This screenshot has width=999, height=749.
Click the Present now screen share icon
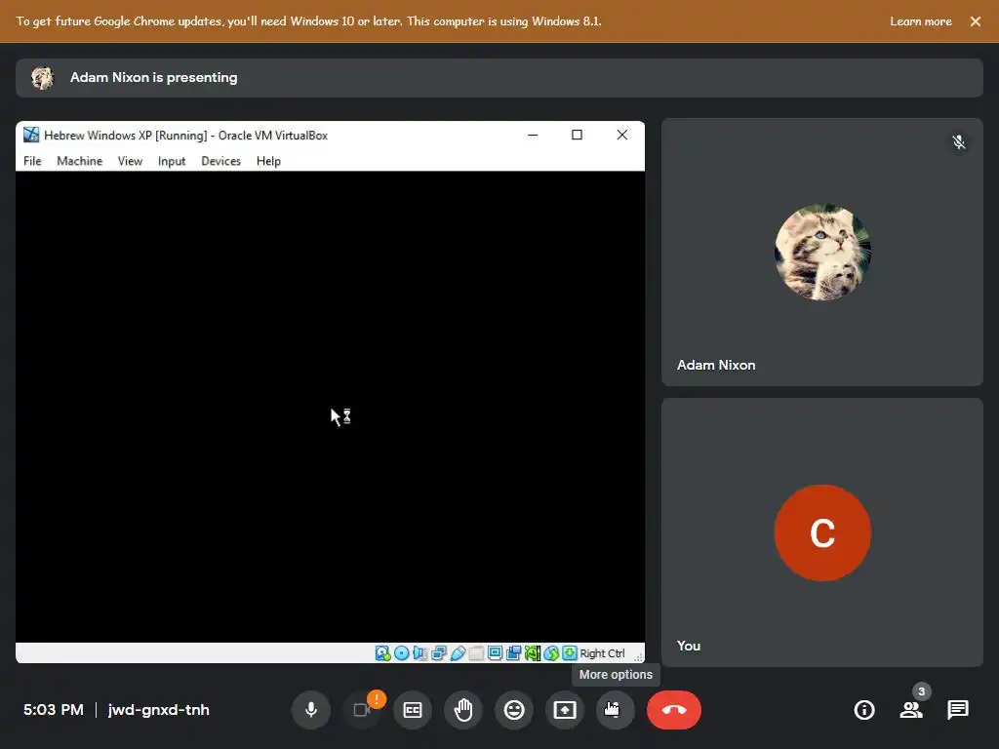point(565,710)
